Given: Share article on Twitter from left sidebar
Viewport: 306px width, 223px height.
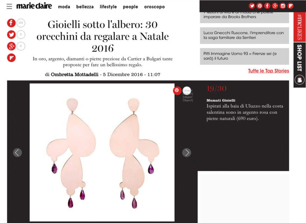Looking at the screenshot, I should point(11,35).
